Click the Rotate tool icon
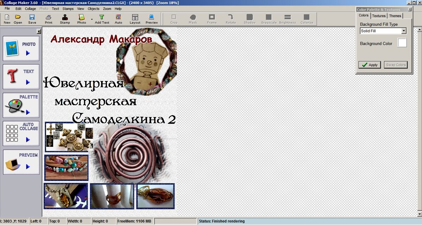 [231, 19]
